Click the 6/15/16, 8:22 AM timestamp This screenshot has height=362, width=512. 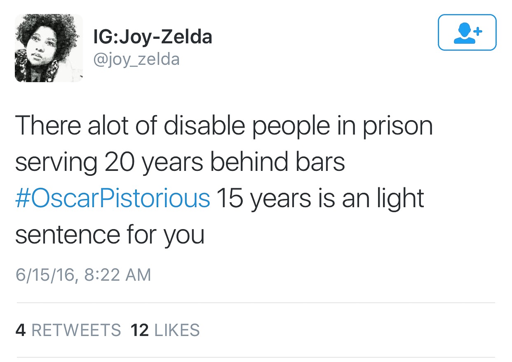(83, 275)
